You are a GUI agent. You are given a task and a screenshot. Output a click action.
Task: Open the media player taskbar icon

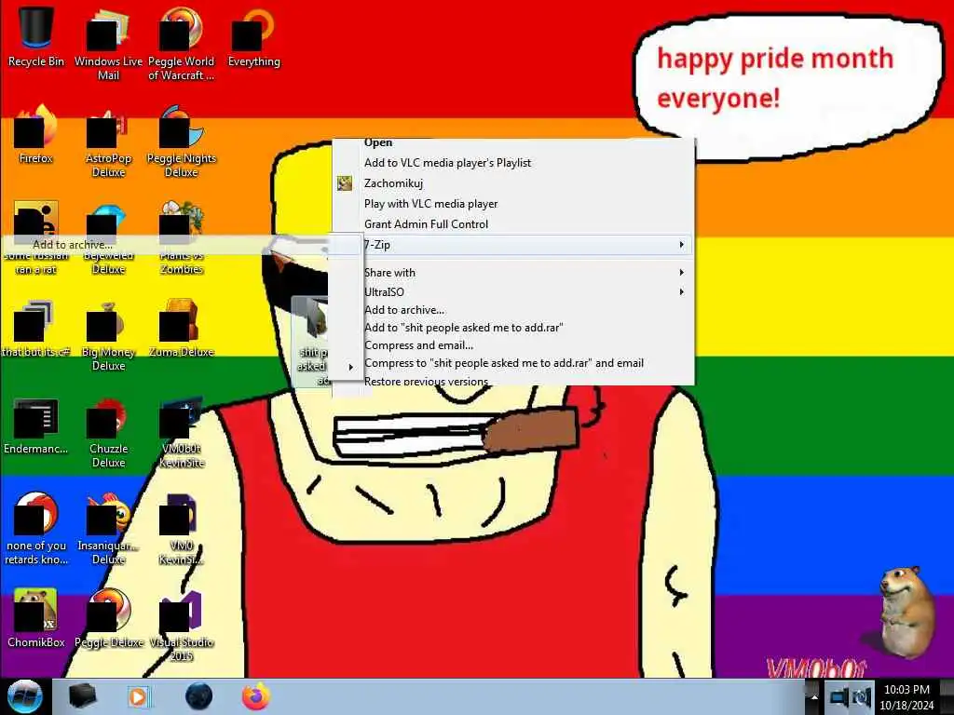point(138,696)
